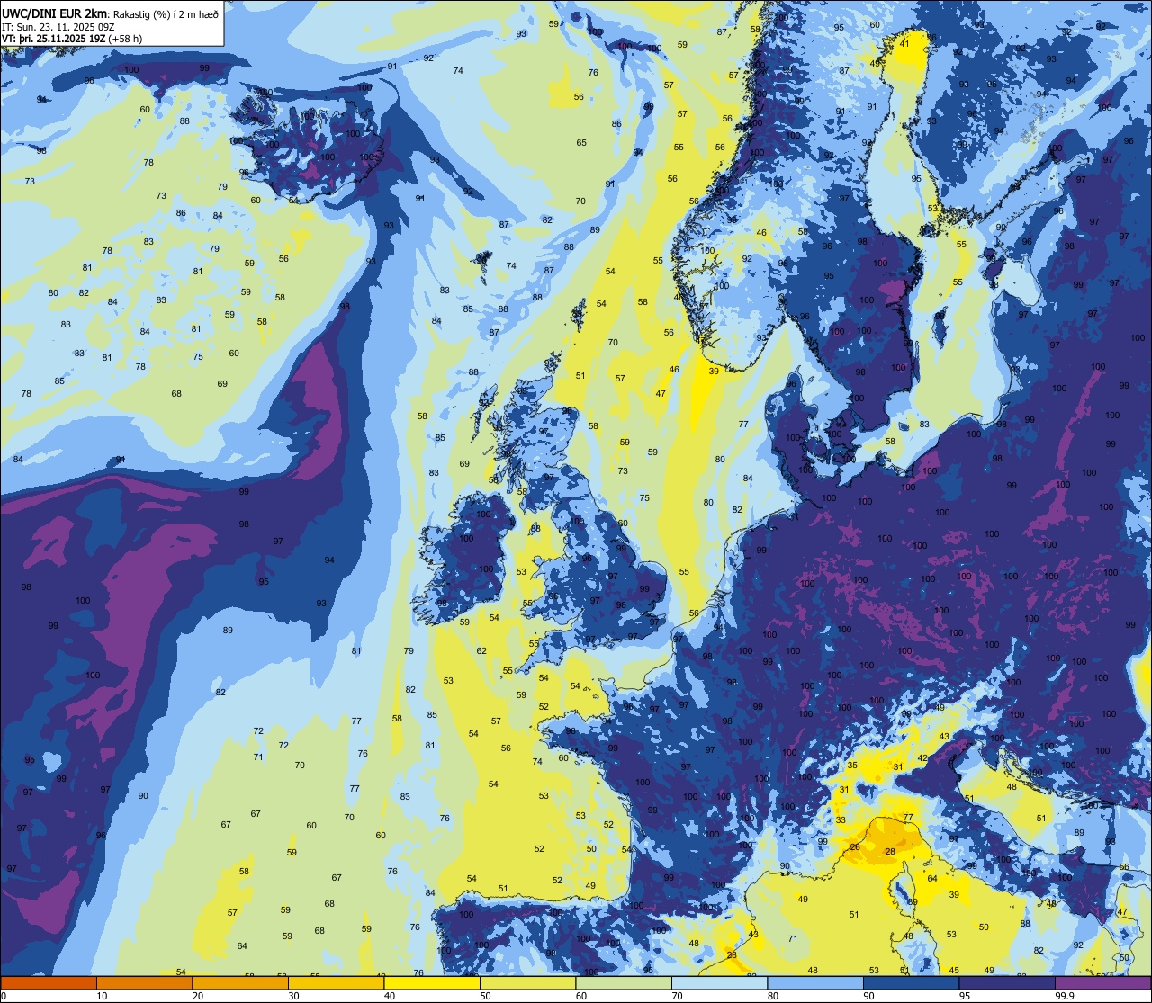Select the 30–40 golden legend swatch
The height and width of the screenshot is (1003, 1152).
(x=336, y=982)
